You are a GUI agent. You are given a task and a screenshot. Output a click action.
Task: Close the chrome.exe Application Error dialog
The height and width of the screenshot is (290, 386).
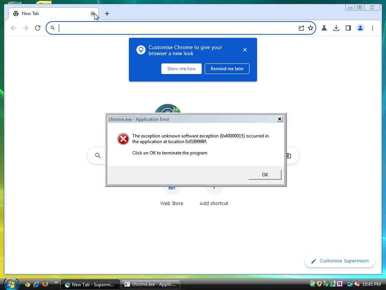click(280, 119)
